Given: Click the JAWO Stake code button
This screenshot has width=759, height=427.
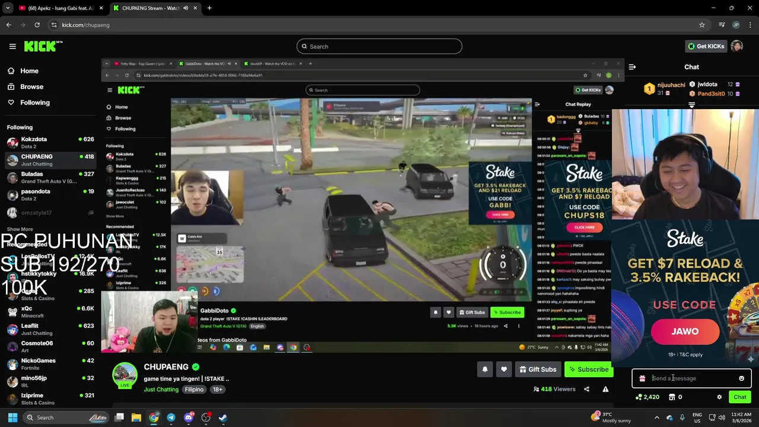Looking at the screenshot, I should point(685,332).
